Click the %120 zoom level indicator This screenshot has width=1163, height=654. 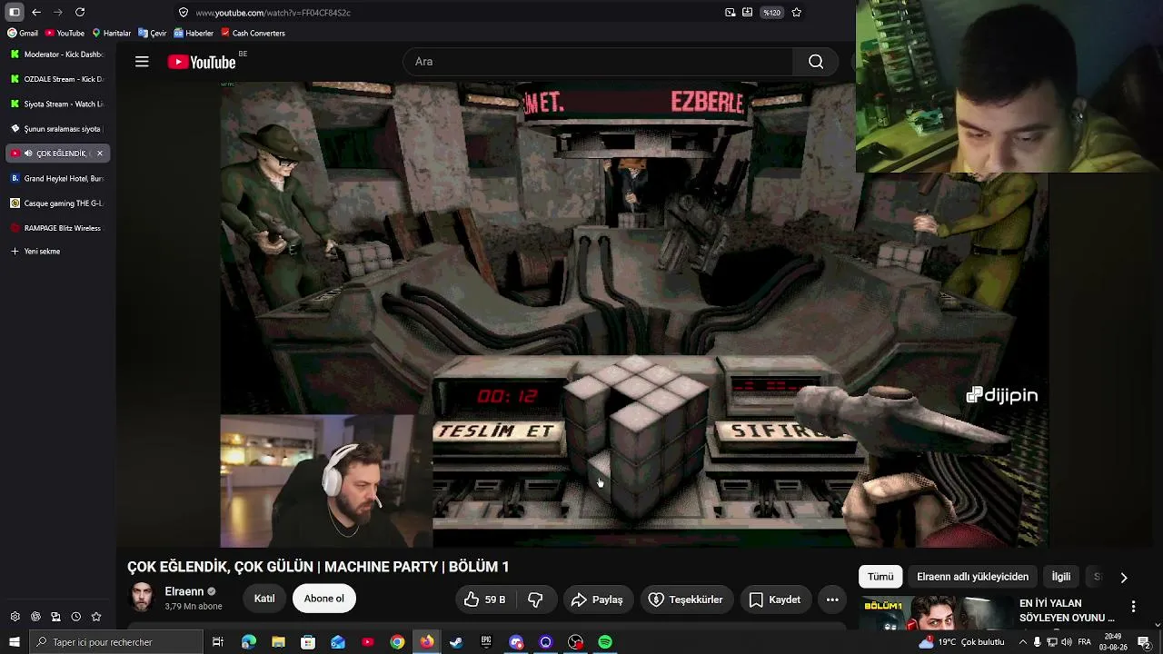point(771,13)
